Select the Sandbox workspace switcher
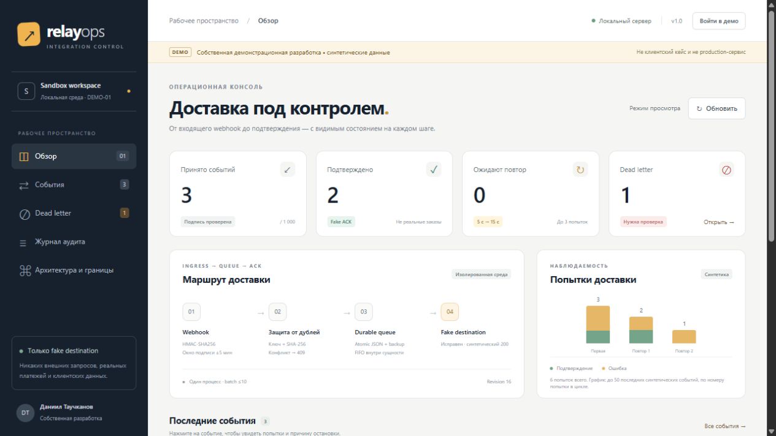This screenshot has width=776, height=436. pos(74,91)
